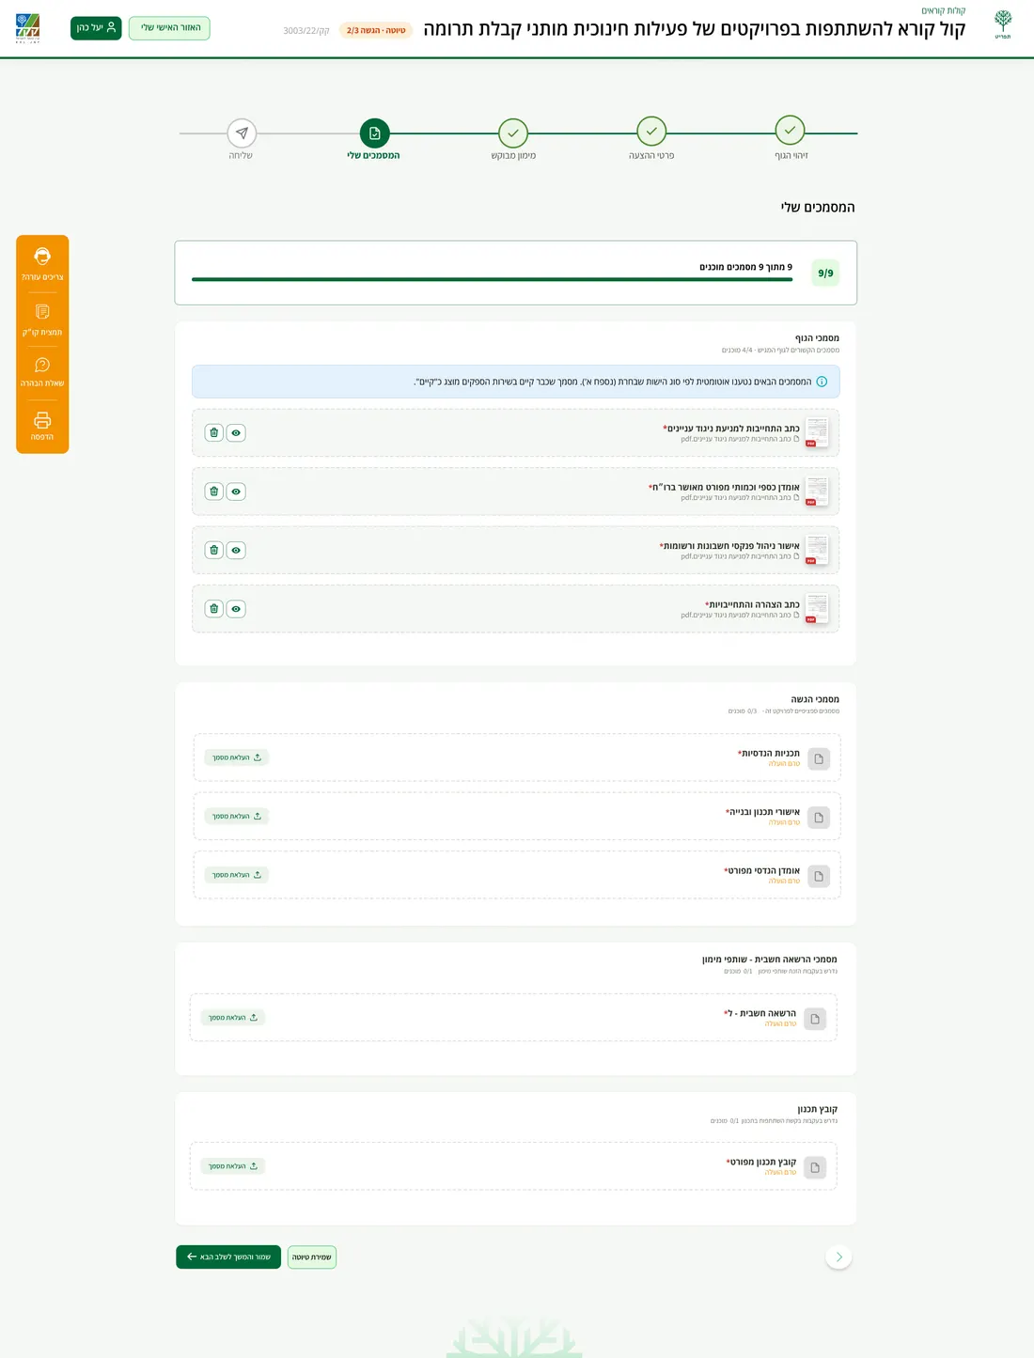
Task: Open PDF thumbnail of 'כתב התחייבות למניעת ניגוד עניינים'
Action: click(817, 433)
